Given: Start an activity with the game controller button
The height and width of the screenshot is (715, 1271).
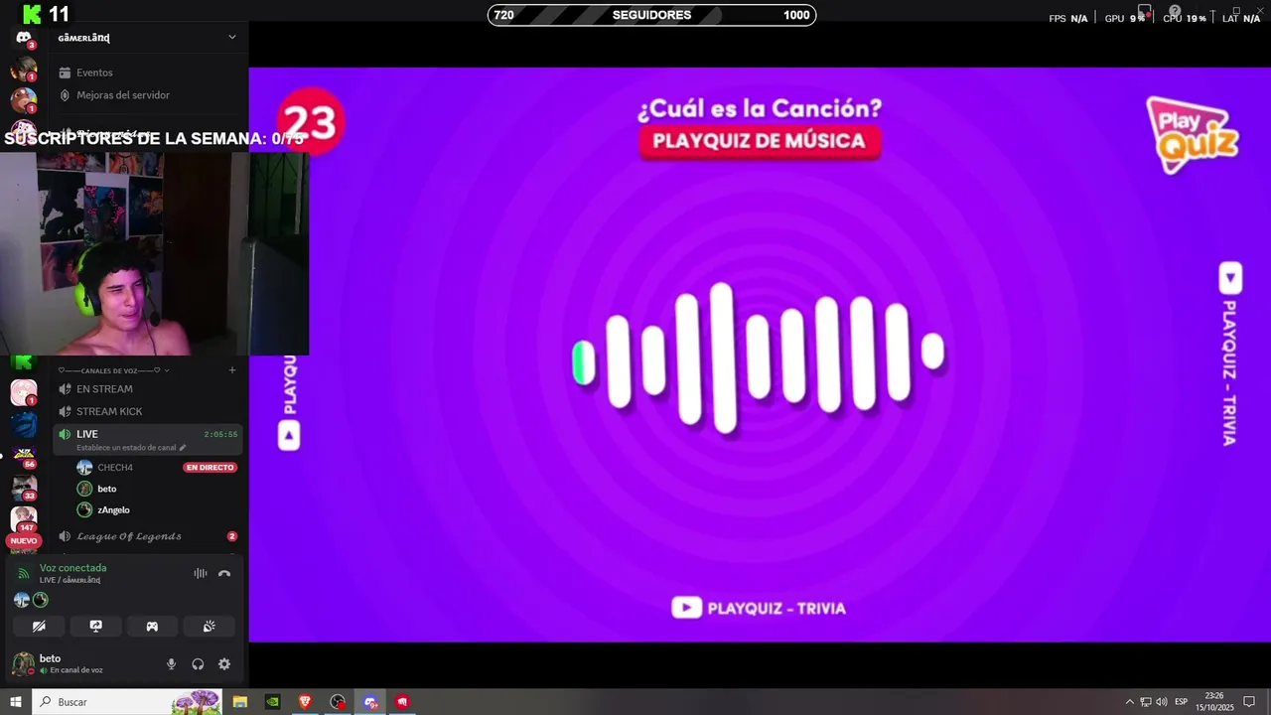Looking at the screenshot, I should (x=152, y=627).
